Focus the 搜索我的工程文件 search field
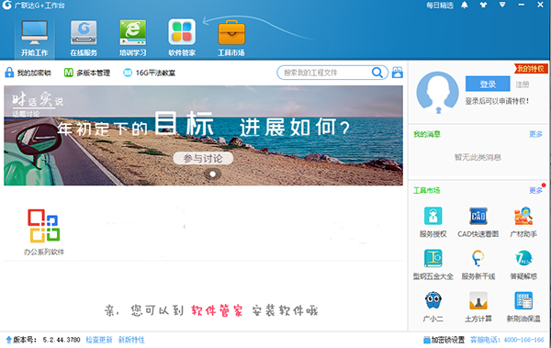 (332, 73)
